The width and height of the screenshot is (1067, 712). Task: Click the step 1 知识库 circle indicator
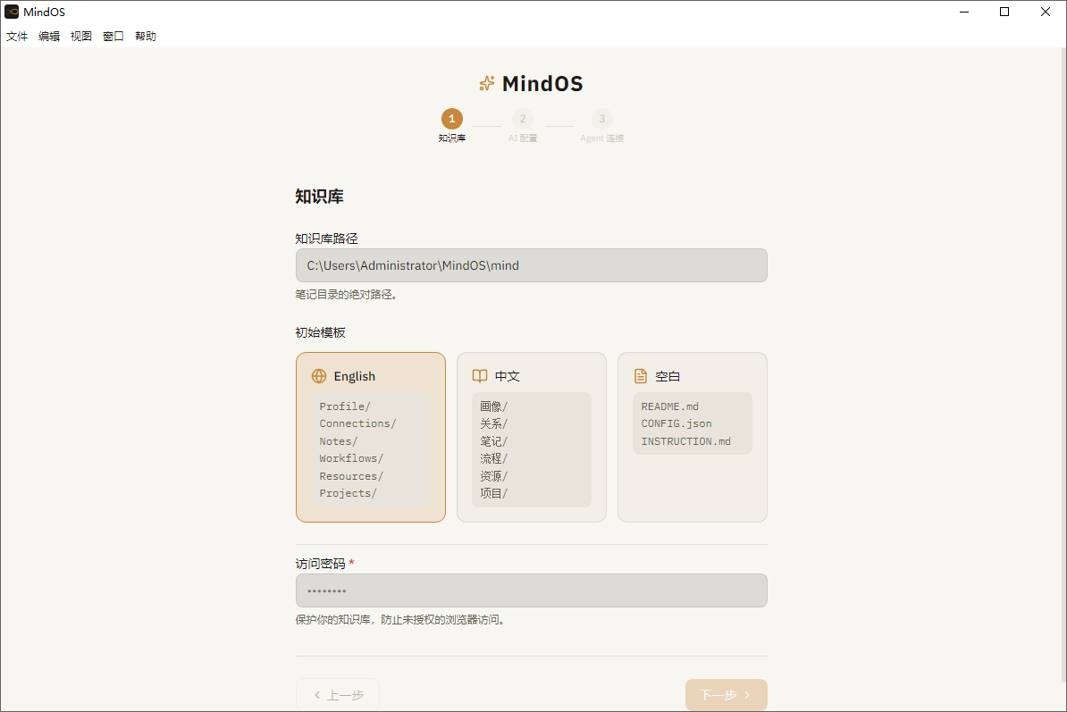tap(452, 118)
